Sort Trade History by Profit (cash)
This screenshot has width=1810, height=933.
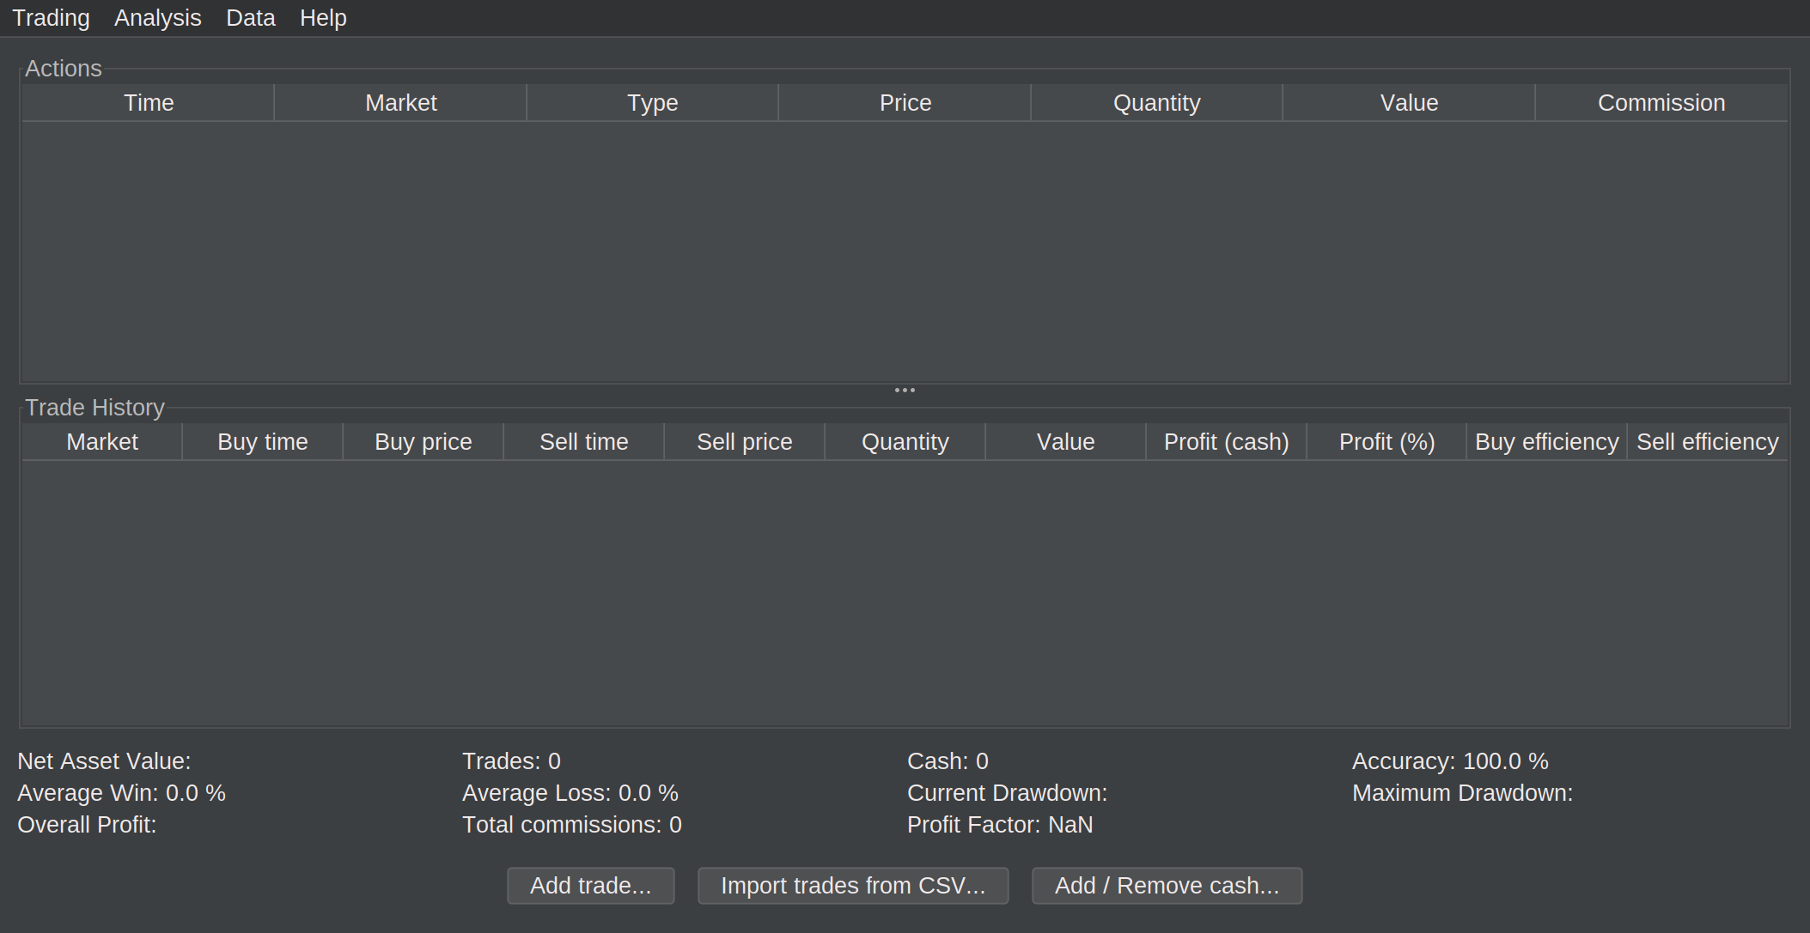[1227, 442]
